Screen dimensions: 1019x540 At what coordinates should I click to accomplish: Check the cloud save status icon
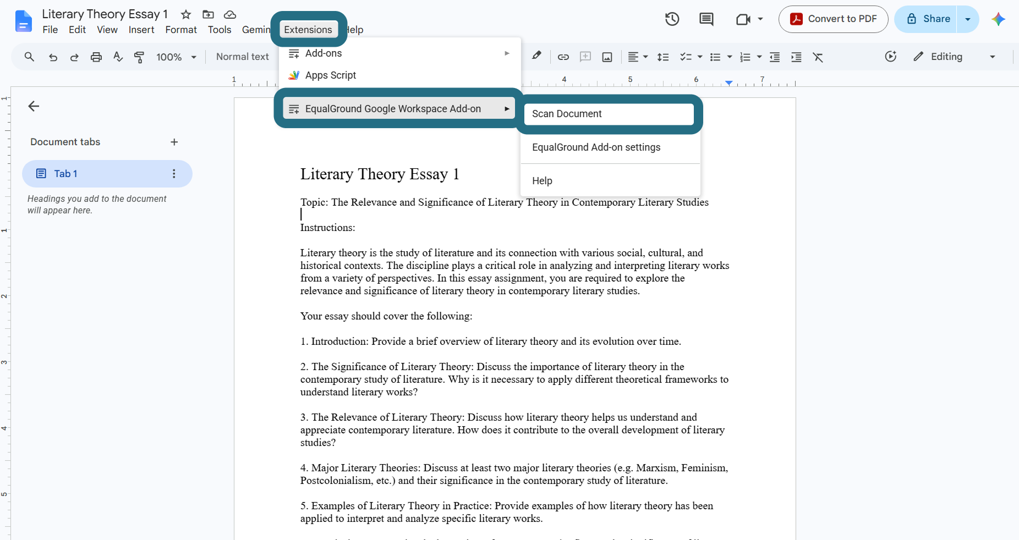click(x=230, y=14)
